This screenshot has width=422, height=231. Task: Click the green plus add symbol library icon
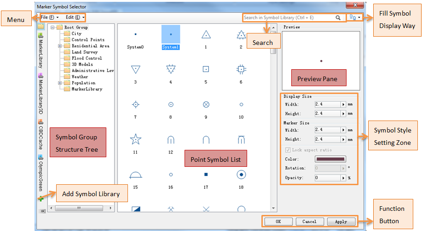[41, 198]
